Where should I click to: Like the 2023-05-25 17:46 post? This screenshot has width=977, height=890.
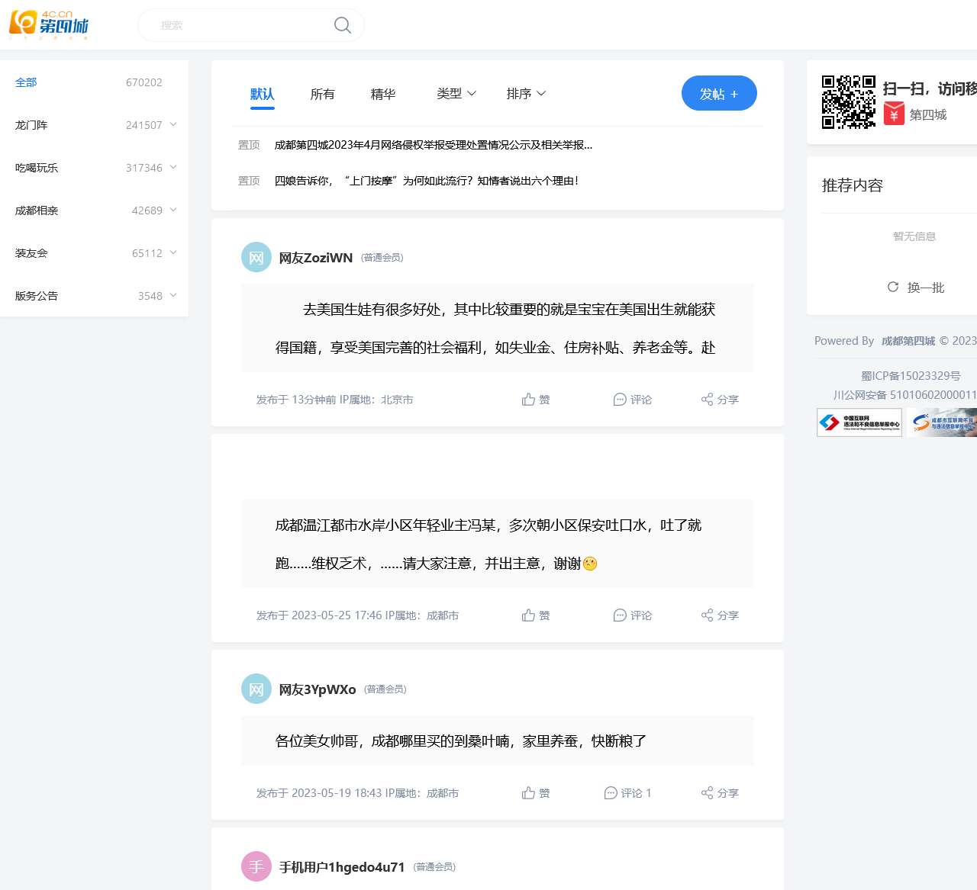[536, 615]
